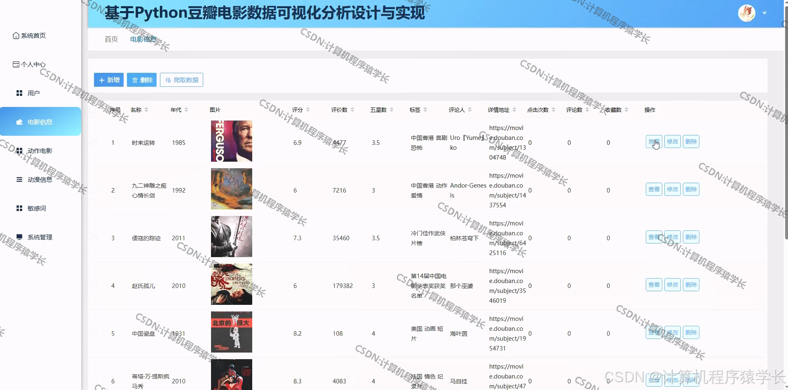This screenshot has width=788, height=390.
Task: Click 个人中心 sidebar icon
Action: 16,65
